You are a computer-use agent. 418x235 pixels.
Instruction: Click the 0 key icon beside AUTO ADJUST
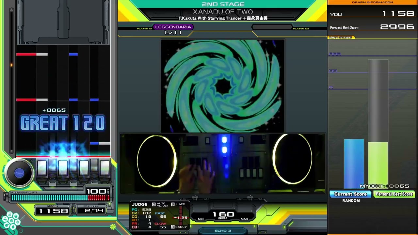pos(154,205)
